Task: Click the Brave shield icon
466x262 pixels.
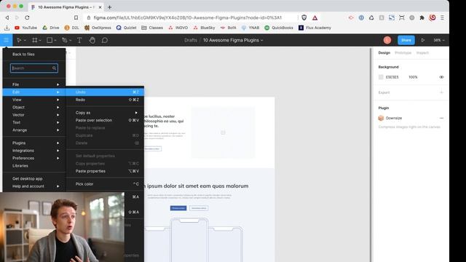Action: tap(304, 17)
